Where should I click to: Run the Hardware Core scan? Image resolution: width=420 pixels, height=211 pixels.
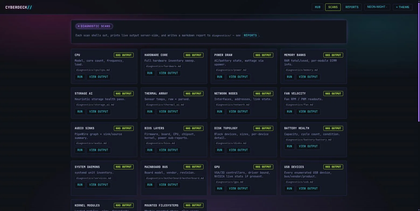point(150,73)
